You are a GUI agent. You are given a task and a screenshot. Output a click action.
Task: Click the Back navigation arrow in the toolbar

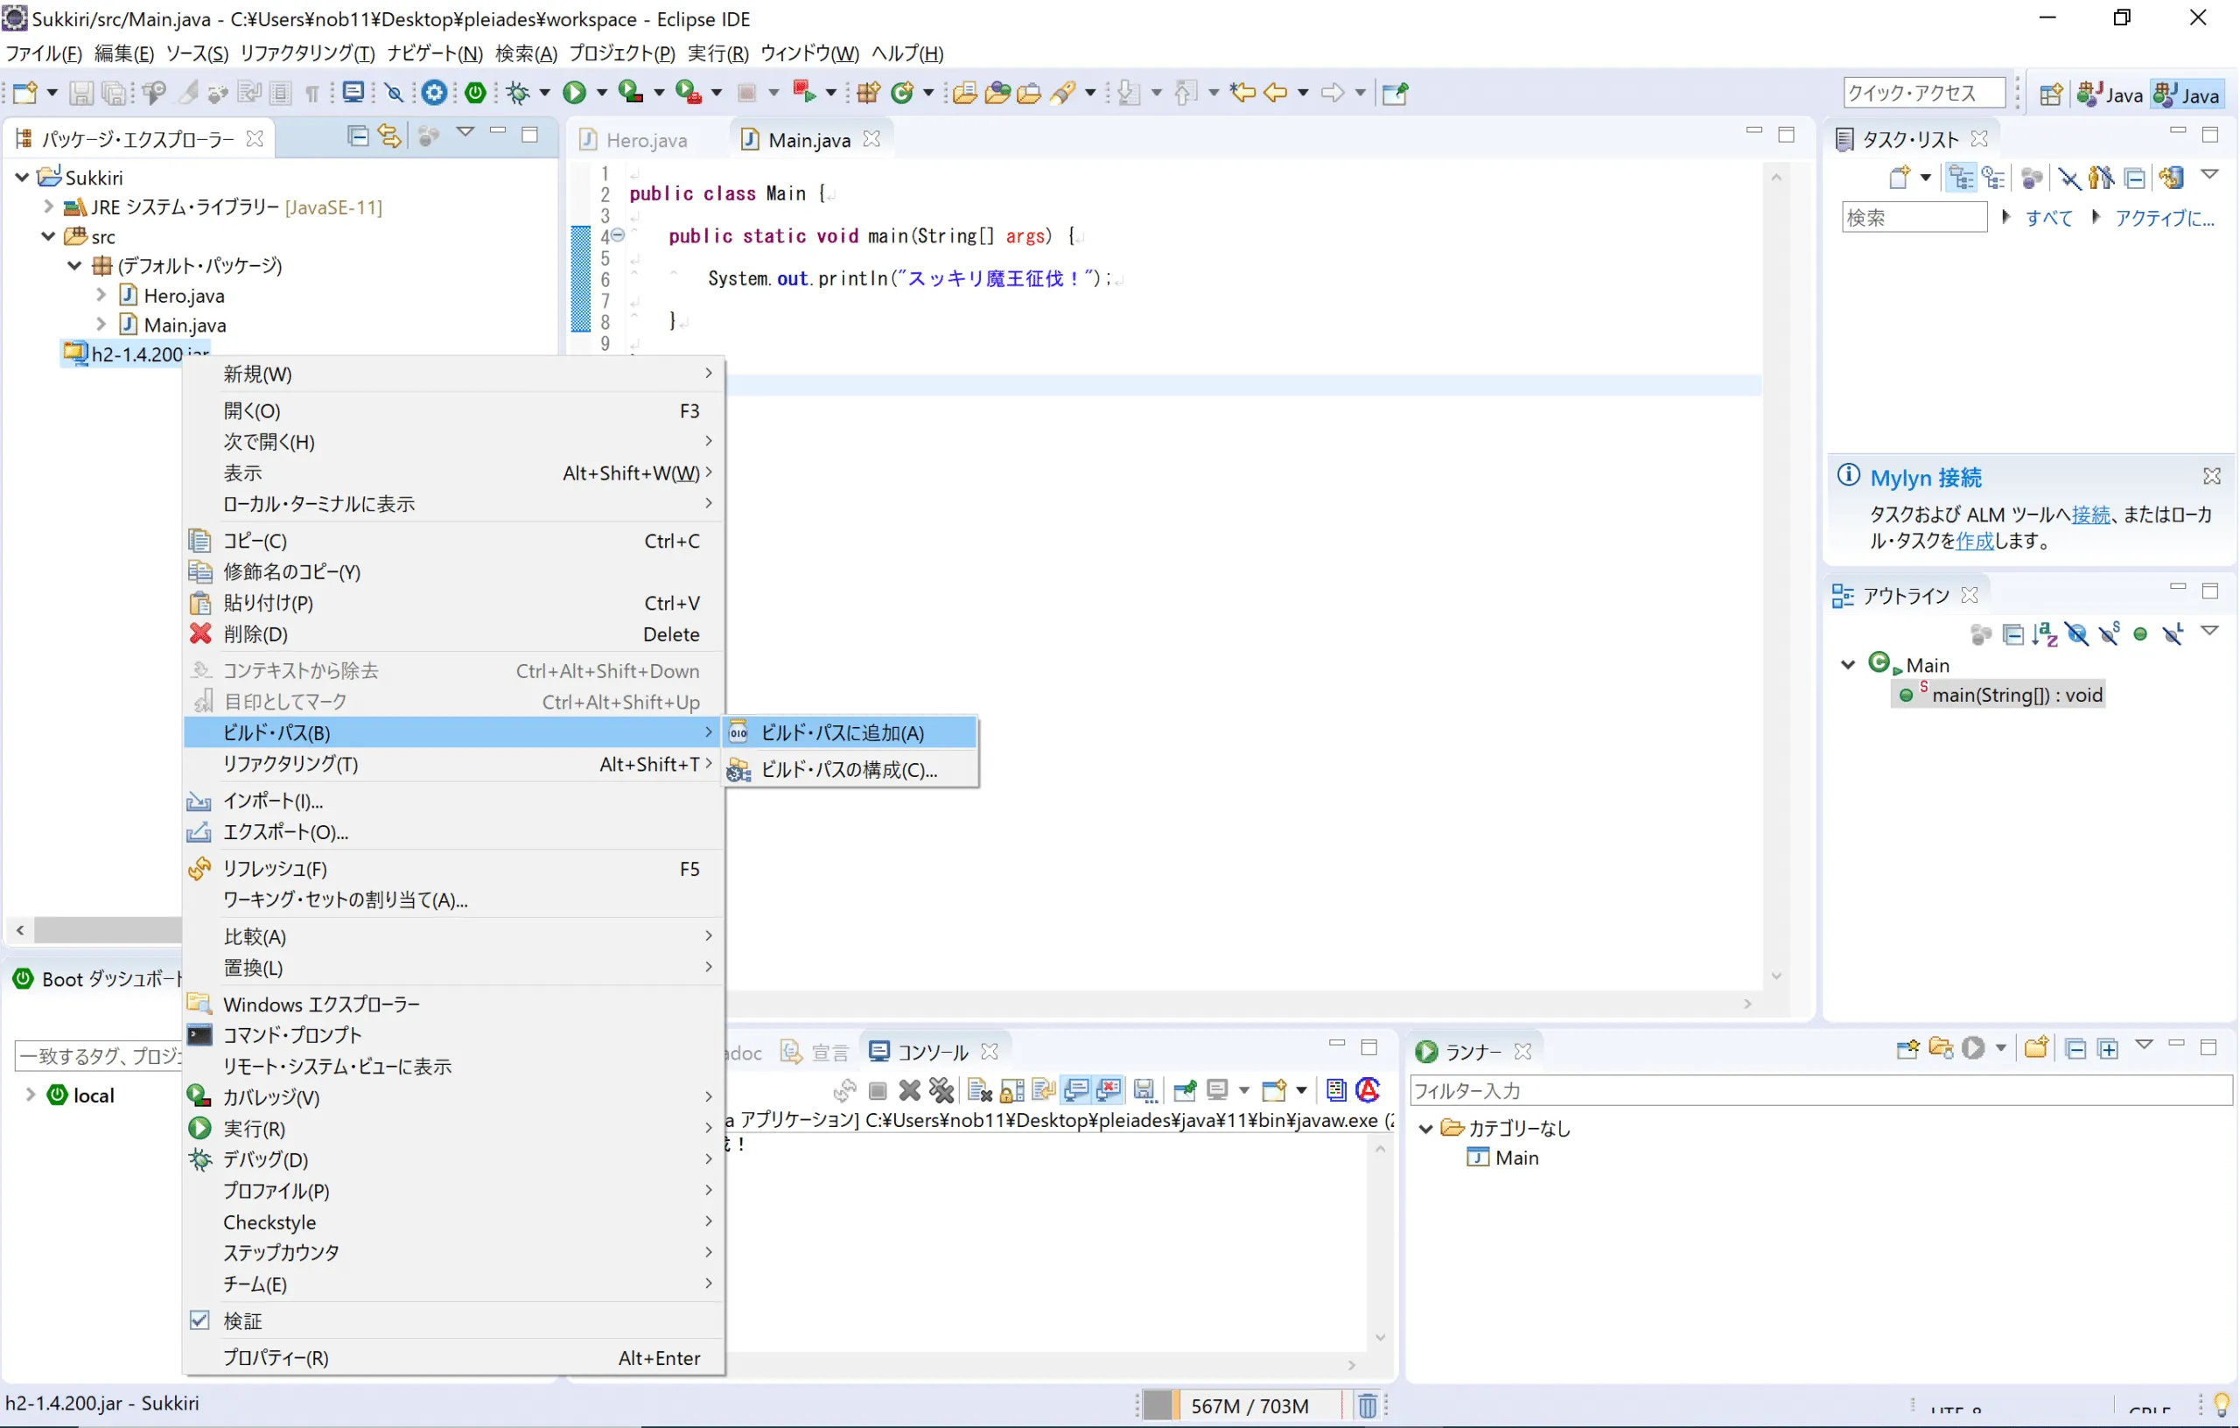(x=1276, y=92)
